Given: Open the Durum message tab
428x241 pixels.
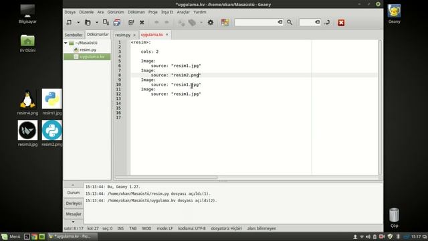Looking at the screenshot, I should [74, 193].
